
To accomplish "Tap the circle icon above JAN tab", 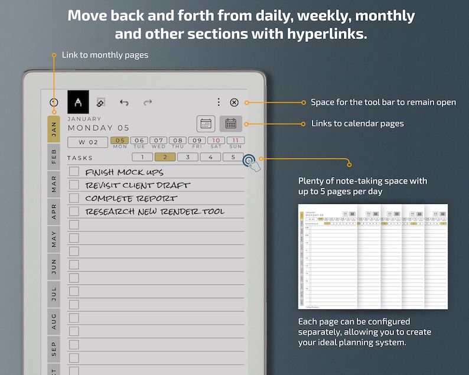I will (x=54, y=102).
